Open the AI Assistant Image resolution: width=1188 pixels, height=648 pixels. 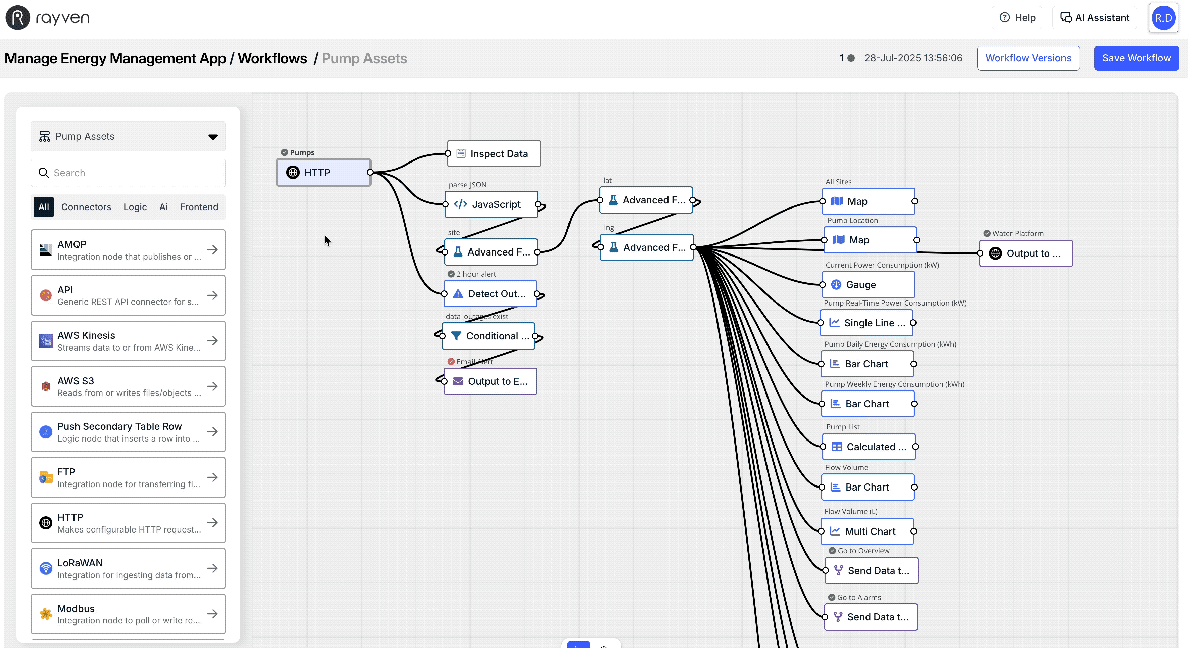(x=1094, y=17)
